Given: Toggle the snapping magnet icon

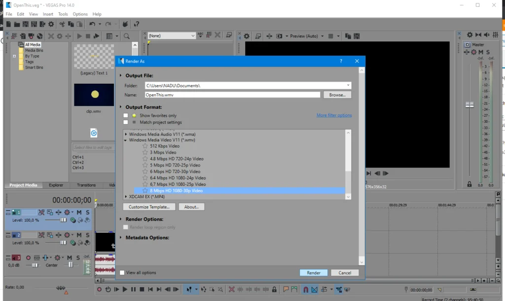Looking at the screenshot, I should (x=306, y=290).
